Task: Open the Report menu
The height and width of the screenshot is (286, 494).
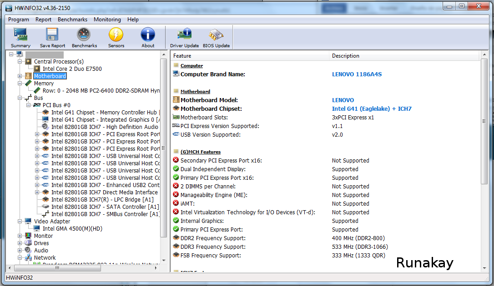Action: [x=43, y=20]
